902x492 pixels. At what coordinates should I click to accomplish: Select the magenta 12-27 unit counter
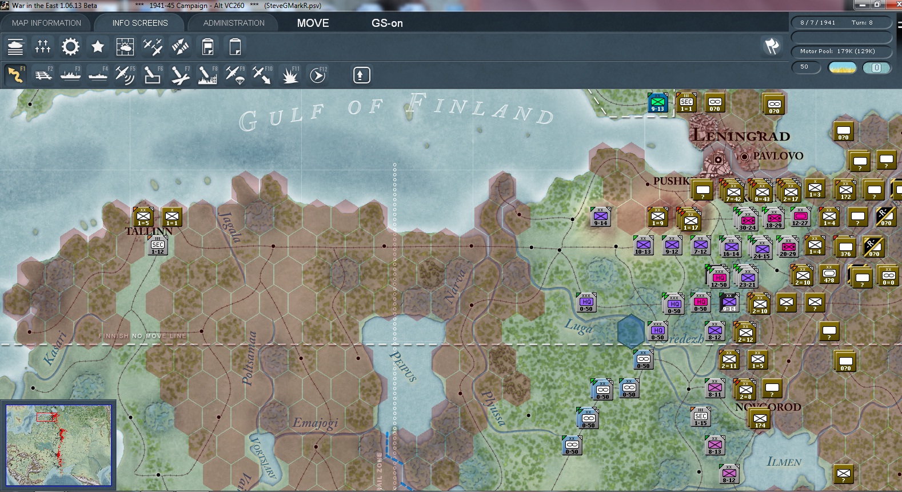(800, 217)
